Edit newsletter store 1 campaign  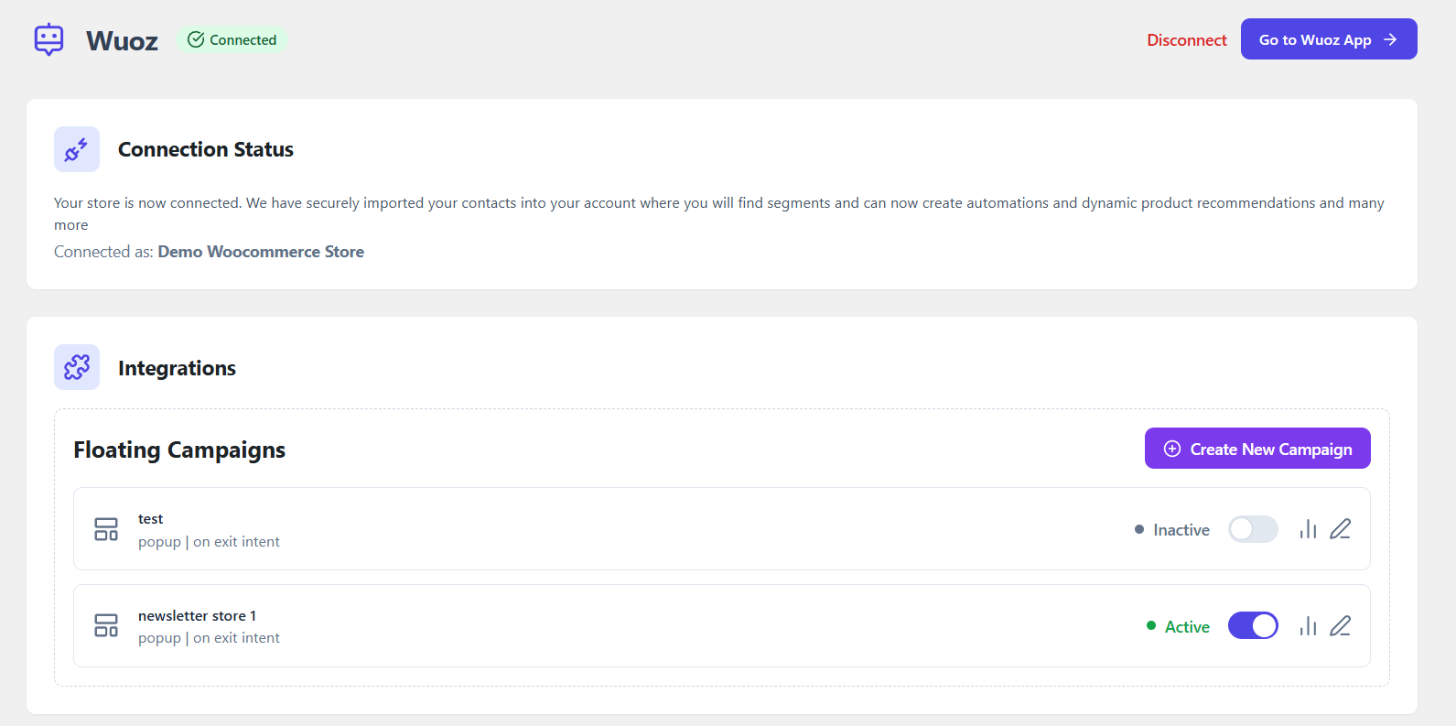tap(1340, 626)
